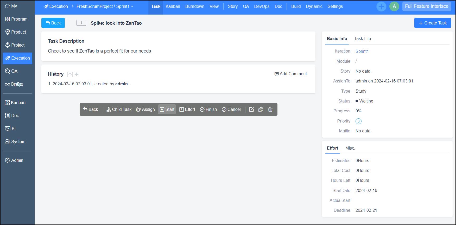Image resolution: width=456 pixels, height=225 pixels.
Task: Open DevOps in the left sidebar
Action: point(14,84)
